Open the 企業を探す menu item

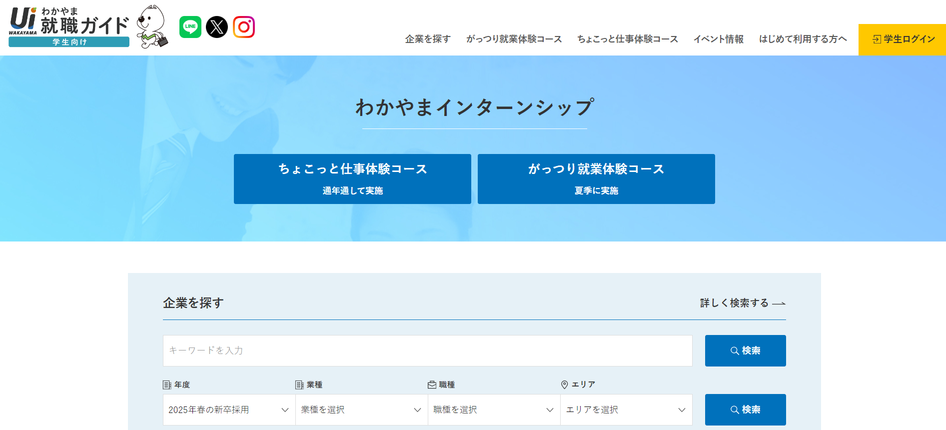coord(428,39)
